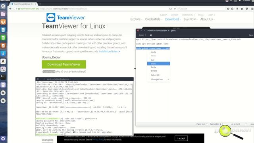Open the Login link

pos(211,15)
